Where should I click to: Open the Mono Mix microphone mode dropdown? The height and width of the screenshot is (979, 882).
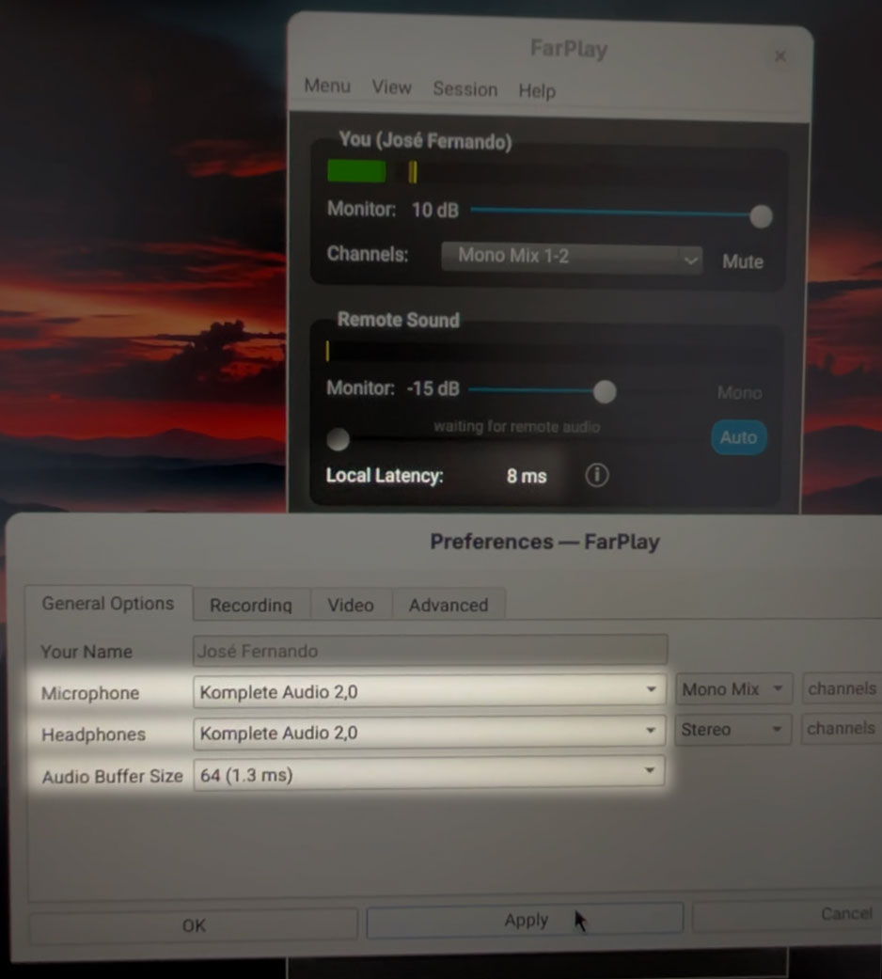(x=733, y=689)
